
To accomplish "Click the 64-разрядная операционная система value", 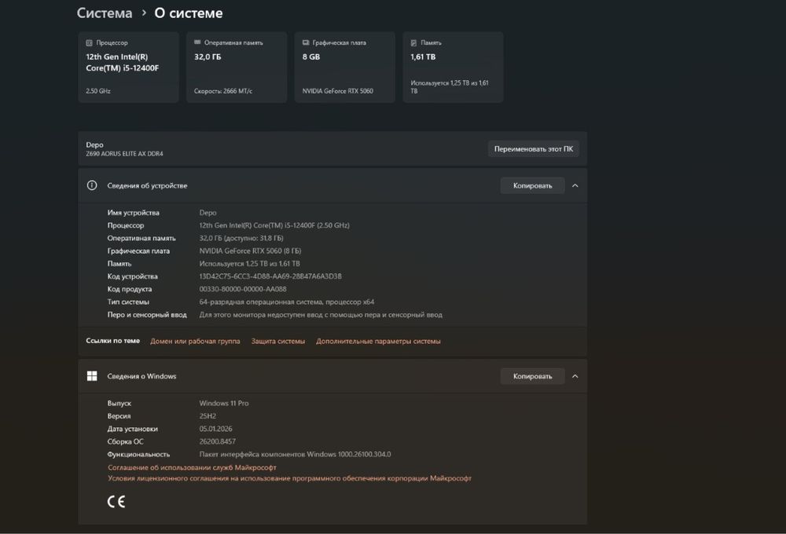I will coord(287,302).
